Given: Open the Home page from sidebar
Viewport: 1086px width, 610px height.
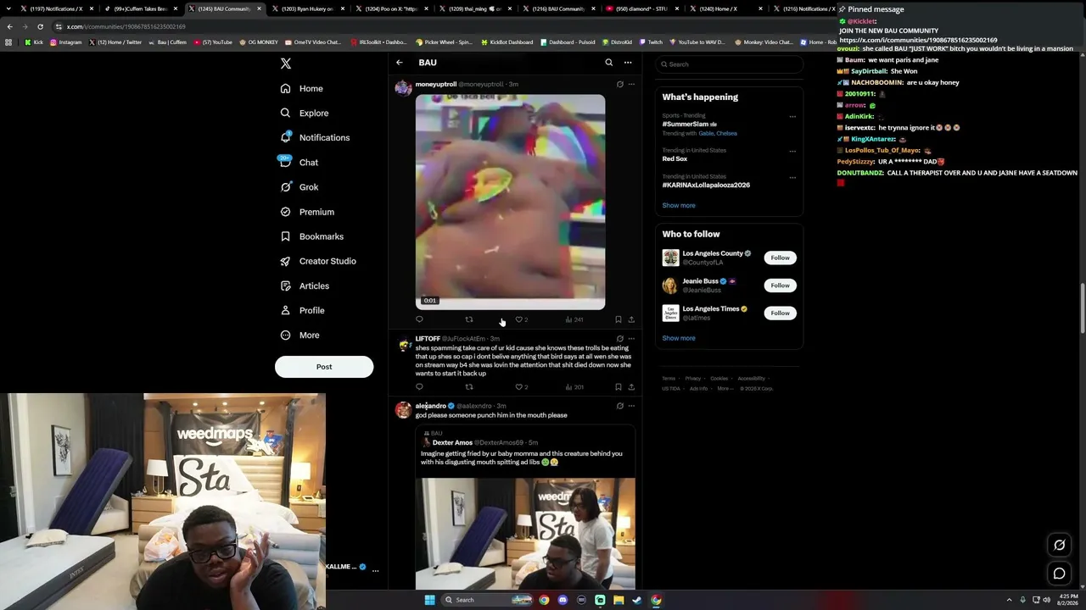Looking at the screenshot, I should click(x=301, y=88).
